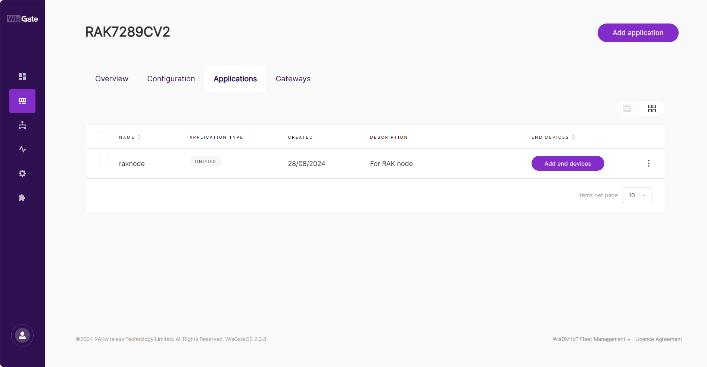Sort the table by End Devices
Image resolution: width=707 pixels, height=367 pixels.
click(x=553, y=137)
